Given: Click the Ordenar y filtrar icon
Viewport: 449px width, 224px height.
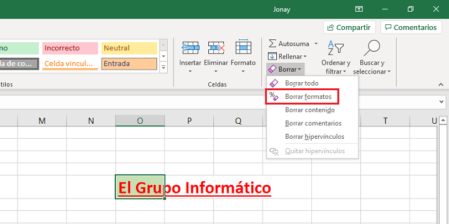Looking at the screenshot, I should [x=336, y=48].
